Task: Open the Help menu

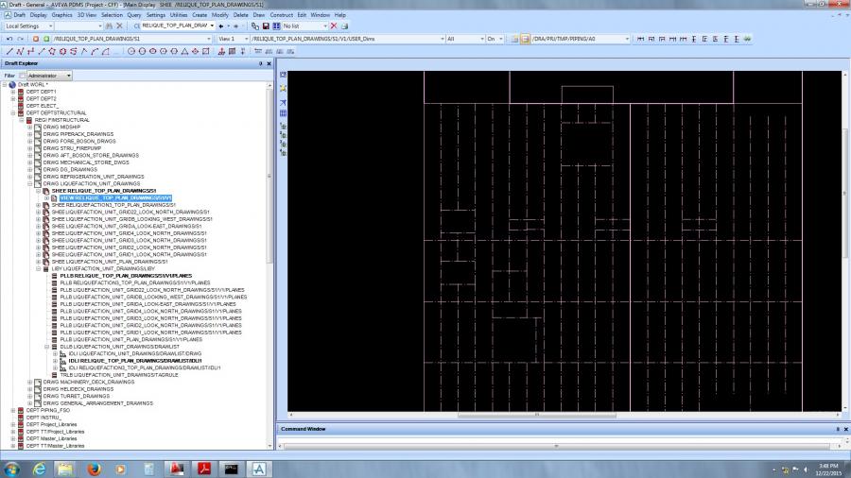Action: click(340, 15)
